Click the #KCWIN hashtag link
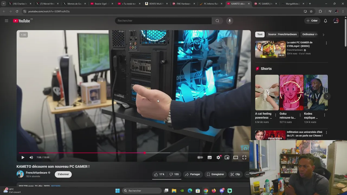 (x=56, y=186)
